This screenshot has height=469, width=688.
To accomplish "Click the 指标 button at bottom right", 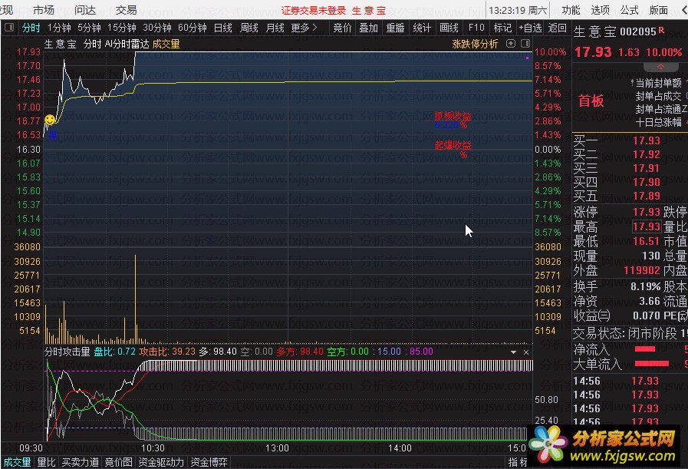I will coord(518,462).
